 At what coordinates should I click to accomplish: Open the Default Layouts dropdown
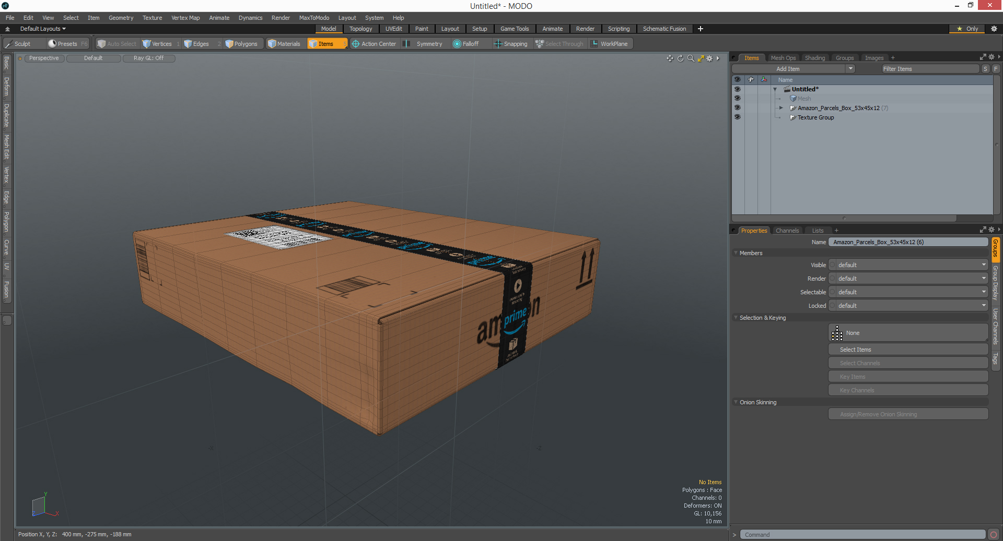point(43,29)
